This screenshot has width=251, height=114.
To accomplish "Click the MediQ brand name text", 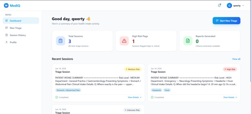I will [15, 6].
